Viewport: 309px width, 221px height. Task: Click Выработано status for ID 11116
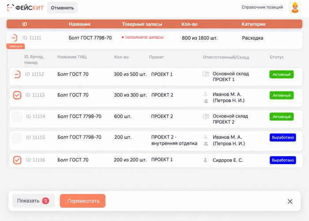[x=283, y=160]
